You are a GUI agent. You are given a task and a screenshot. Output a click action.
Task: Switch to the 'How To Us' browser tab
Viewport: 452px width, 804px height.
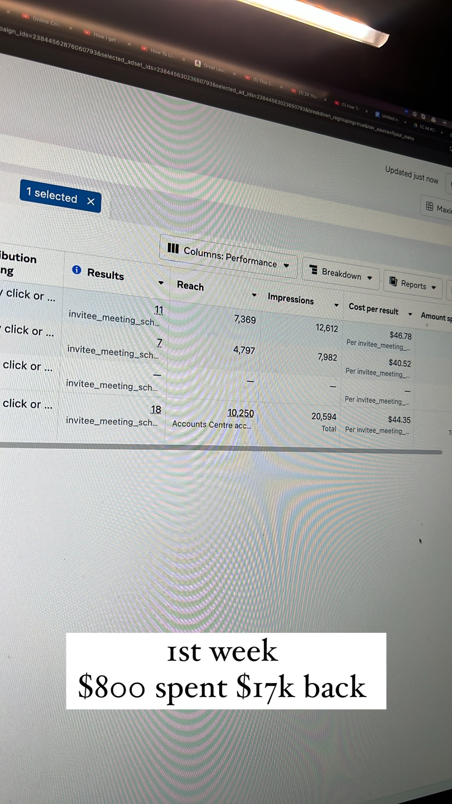[163, 53]
